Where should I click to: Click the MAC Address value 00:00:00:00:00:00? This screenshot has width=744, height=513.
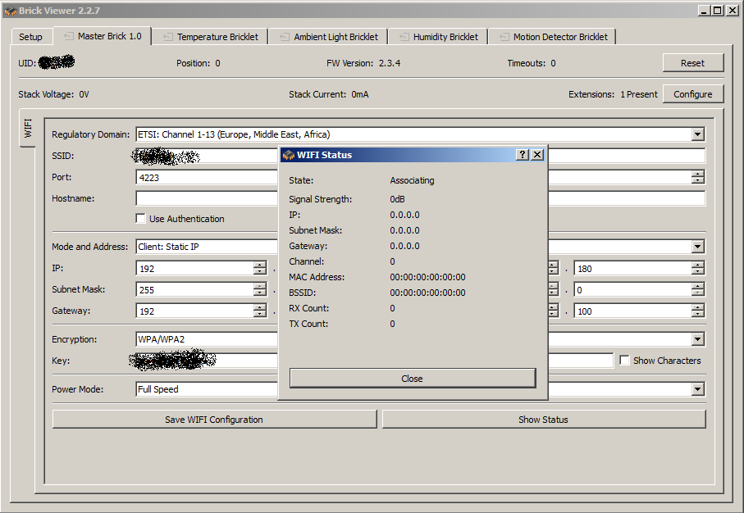click(x=427, y=277)
